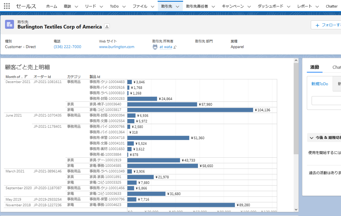Click the セールス app name
Image resolution: width=341 pixels, height=216 pixels.
coord(26,6)
